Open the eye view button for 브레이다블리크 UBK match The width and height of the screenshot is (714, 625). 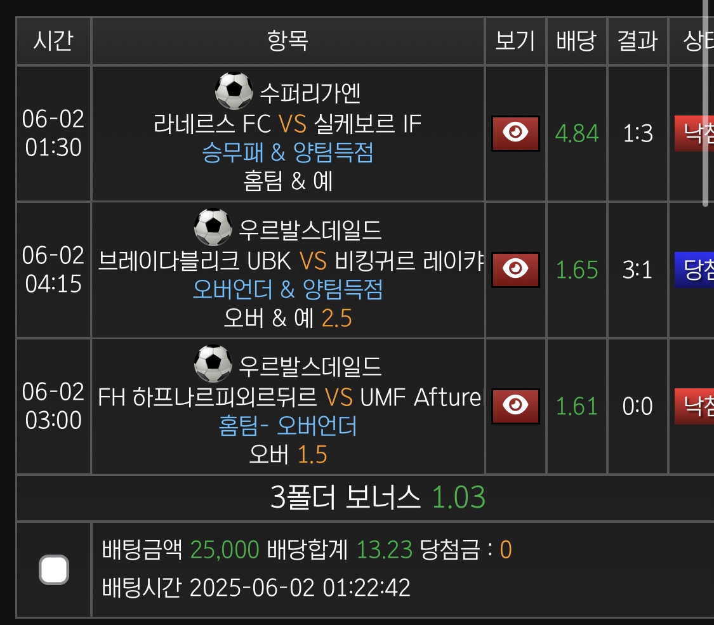click(515, 270)
